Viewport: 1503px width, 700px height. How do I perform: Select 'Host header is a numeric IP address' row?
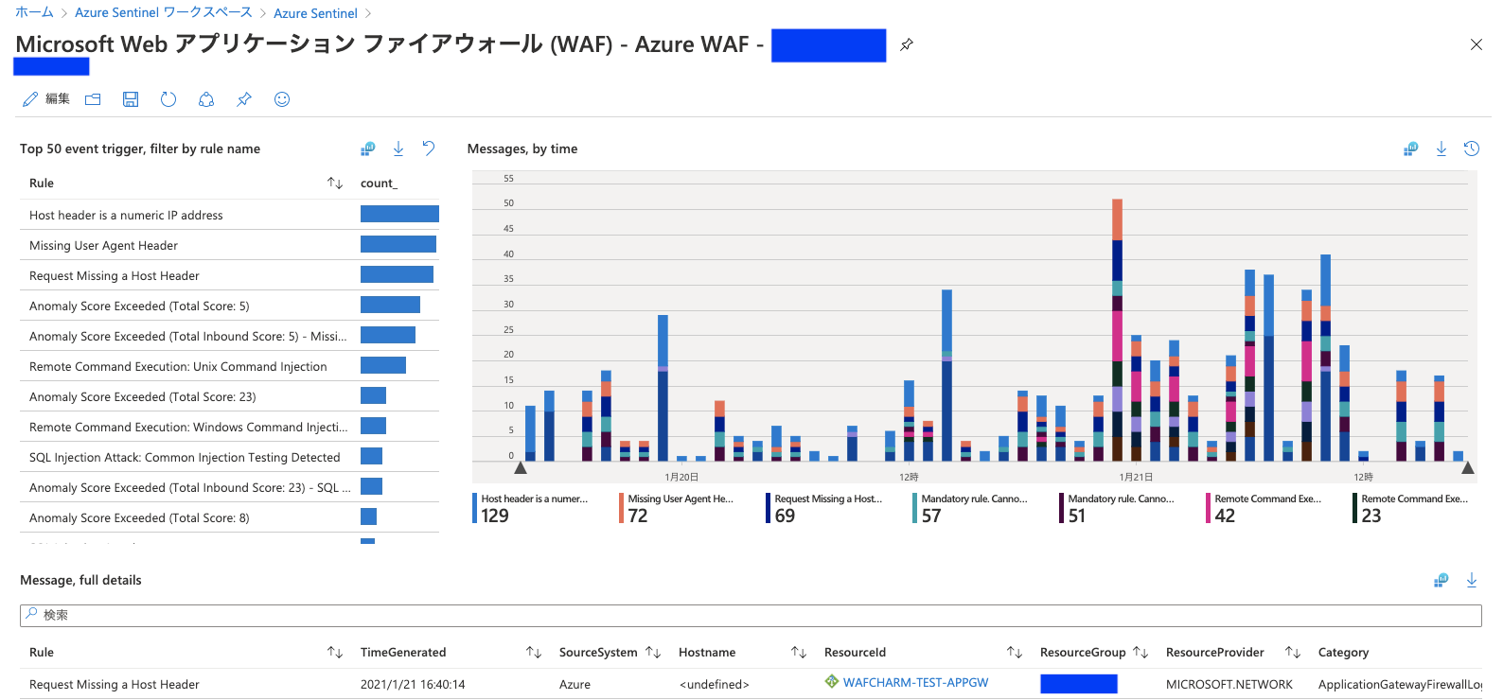point(229,215)
